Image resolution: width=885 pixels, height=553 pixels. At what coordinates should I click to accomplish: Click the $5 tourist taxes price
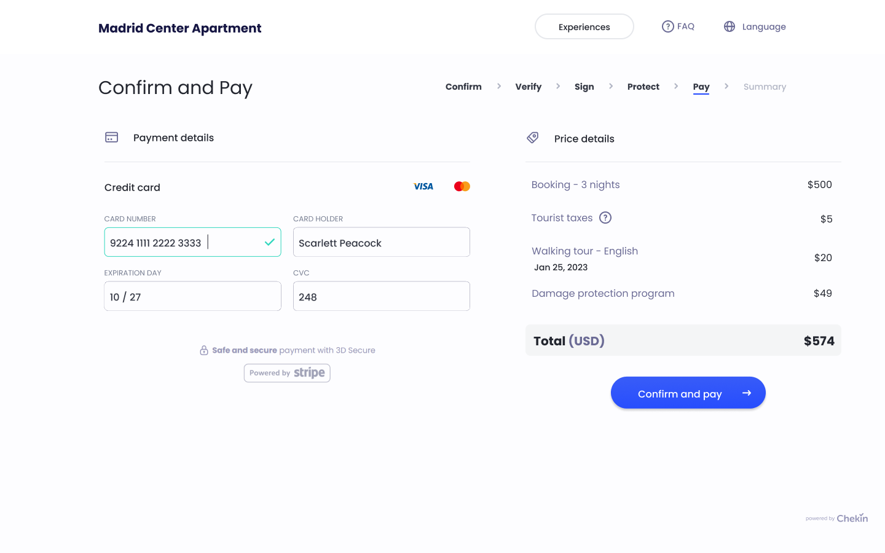click(x=827, y=219)
